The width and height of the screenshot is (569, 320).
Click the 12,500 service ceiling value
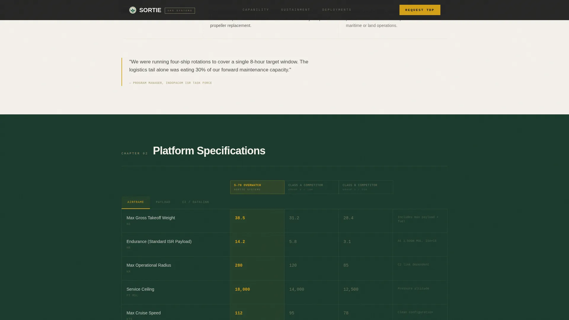[x=351, y=289]
